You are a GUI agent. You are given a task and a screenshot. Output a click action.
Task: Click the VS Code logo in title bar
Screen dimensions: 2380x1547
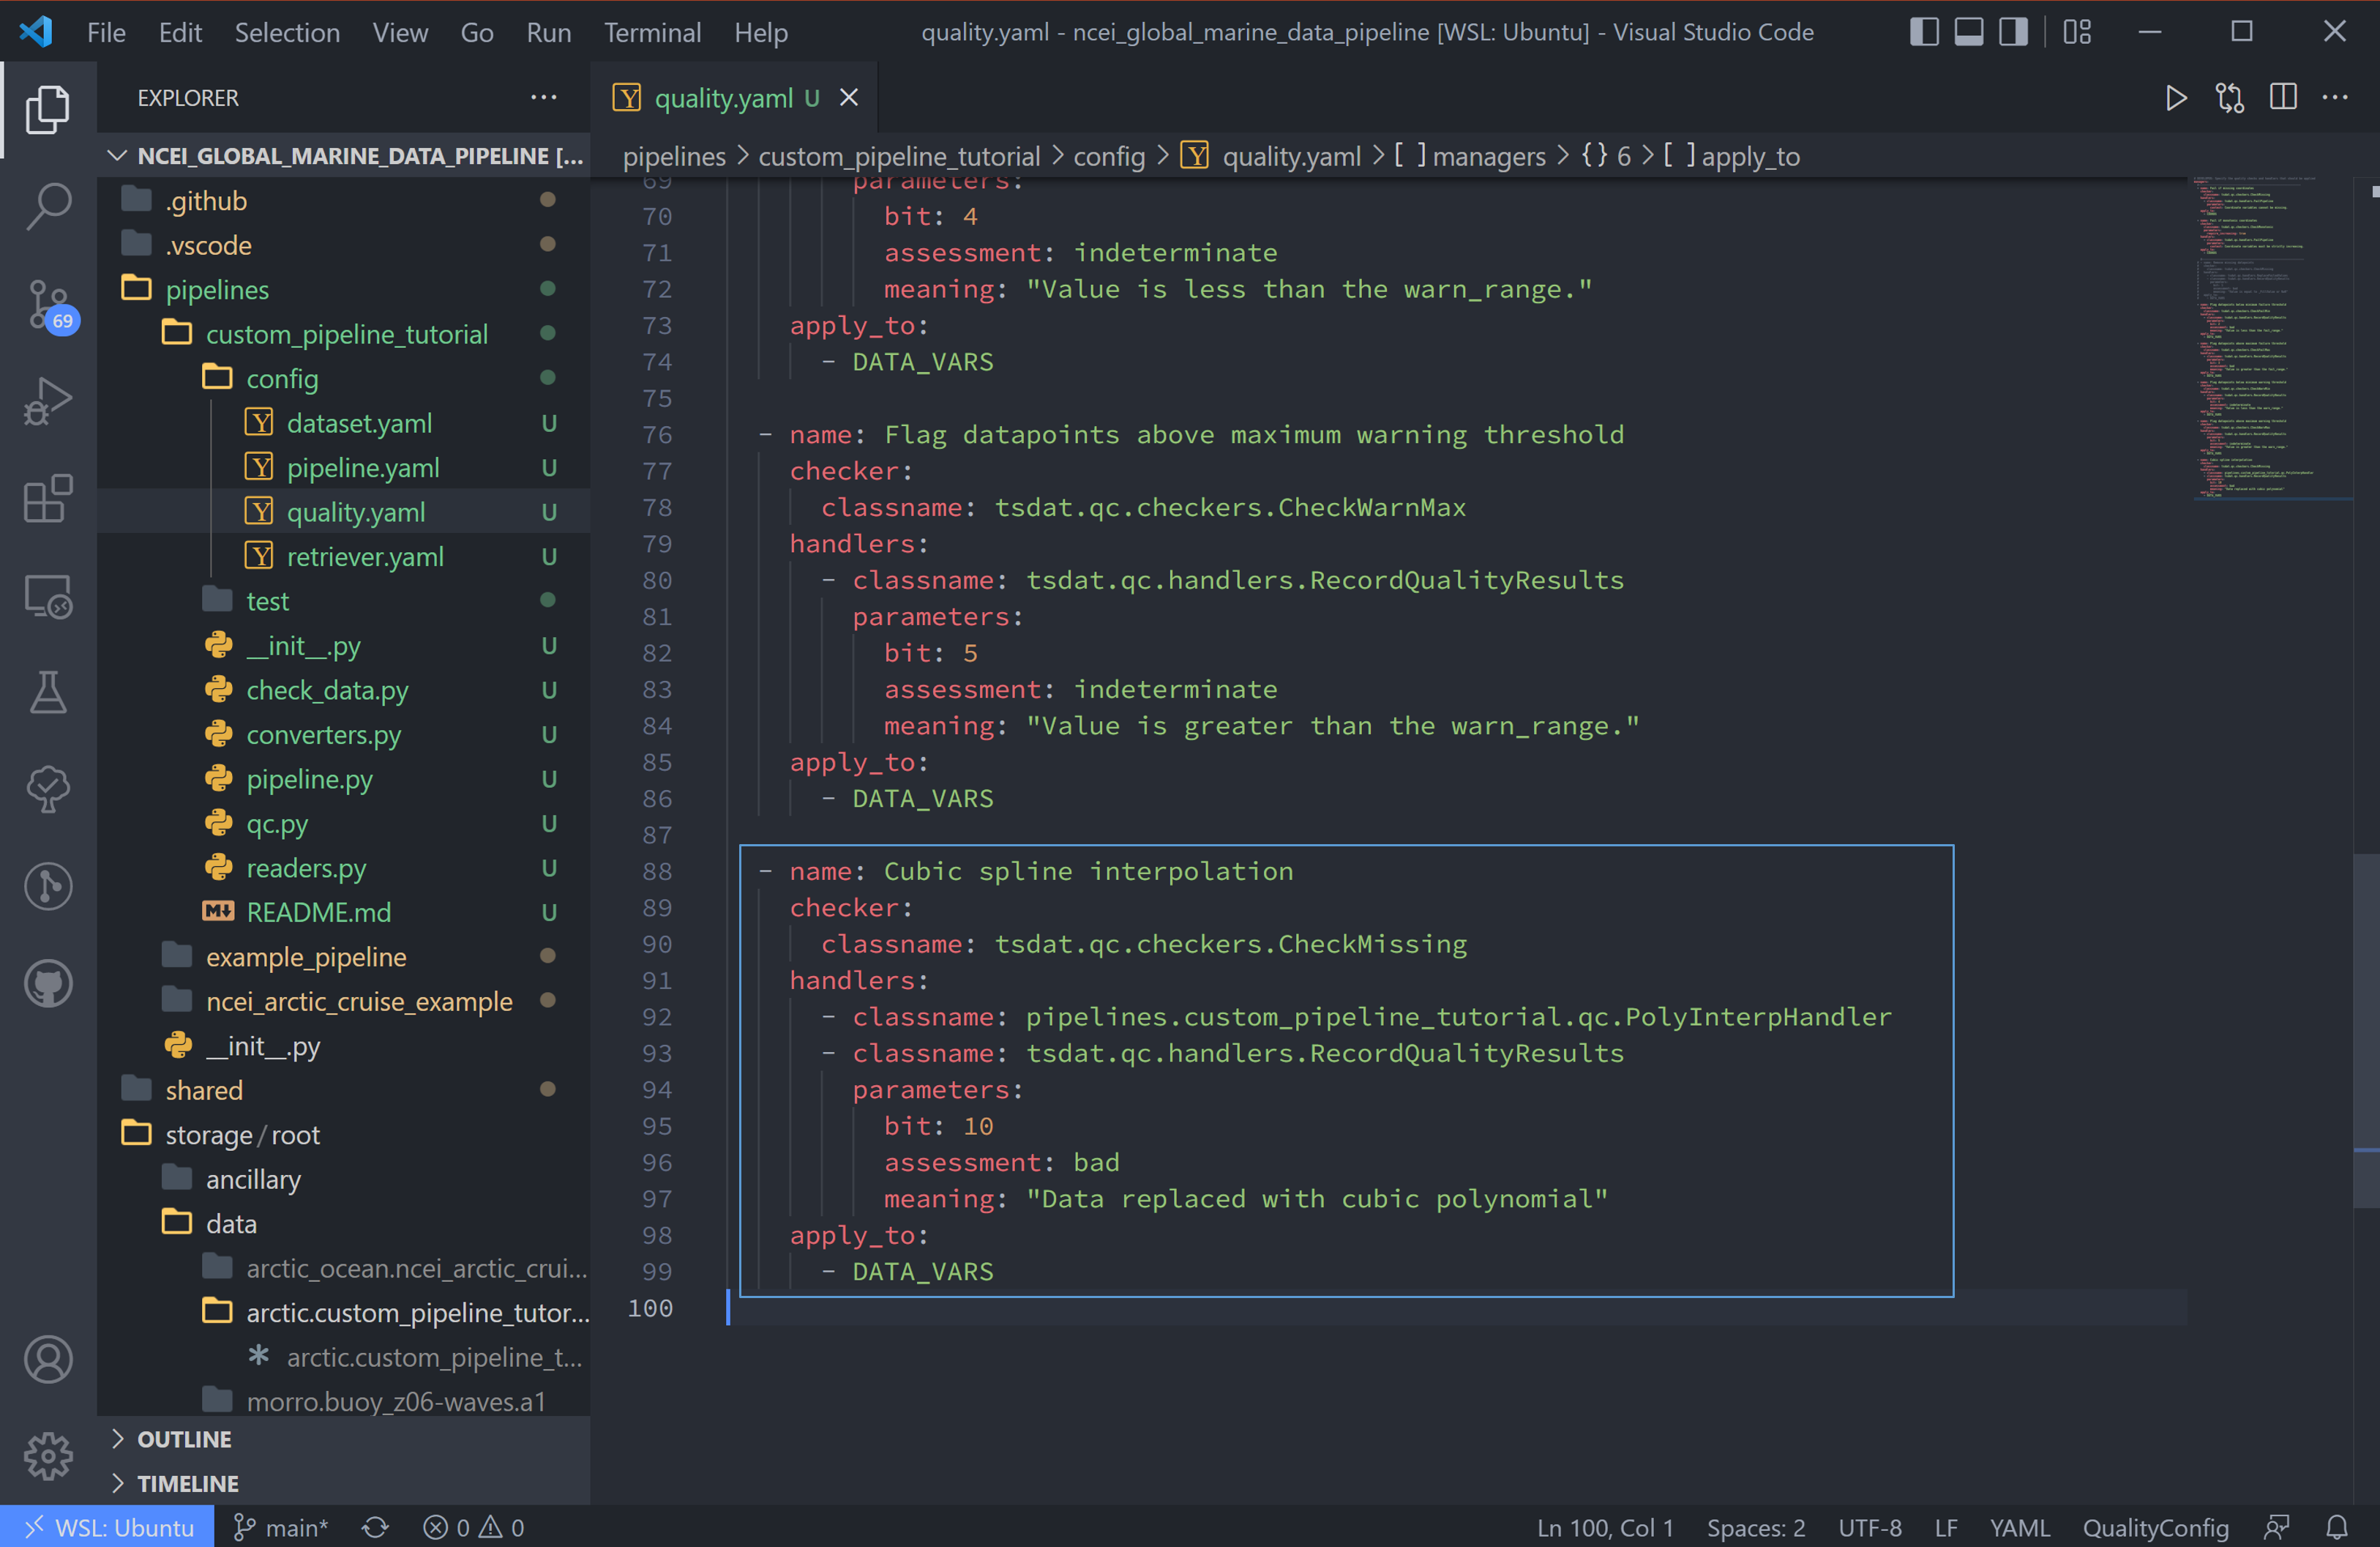click(37, 32)
